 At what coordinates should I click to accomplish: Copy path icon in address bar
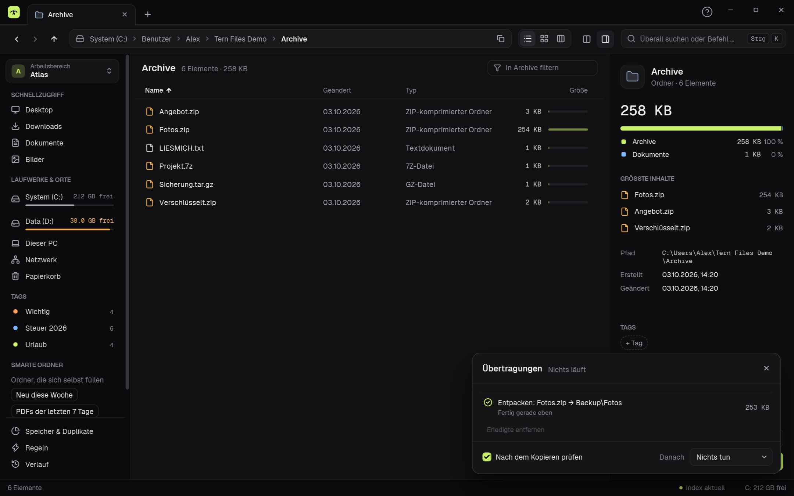point(500,39)
